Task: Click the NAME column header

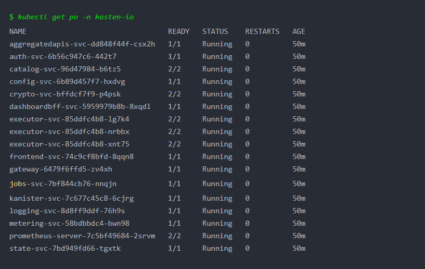Action: point(18,31)
